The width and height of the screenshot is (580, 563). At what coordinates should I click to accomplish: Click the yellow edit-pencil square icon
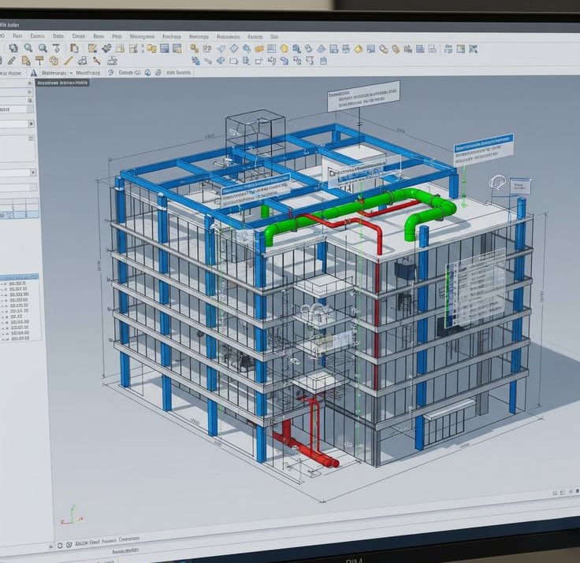tap(92, 48)
